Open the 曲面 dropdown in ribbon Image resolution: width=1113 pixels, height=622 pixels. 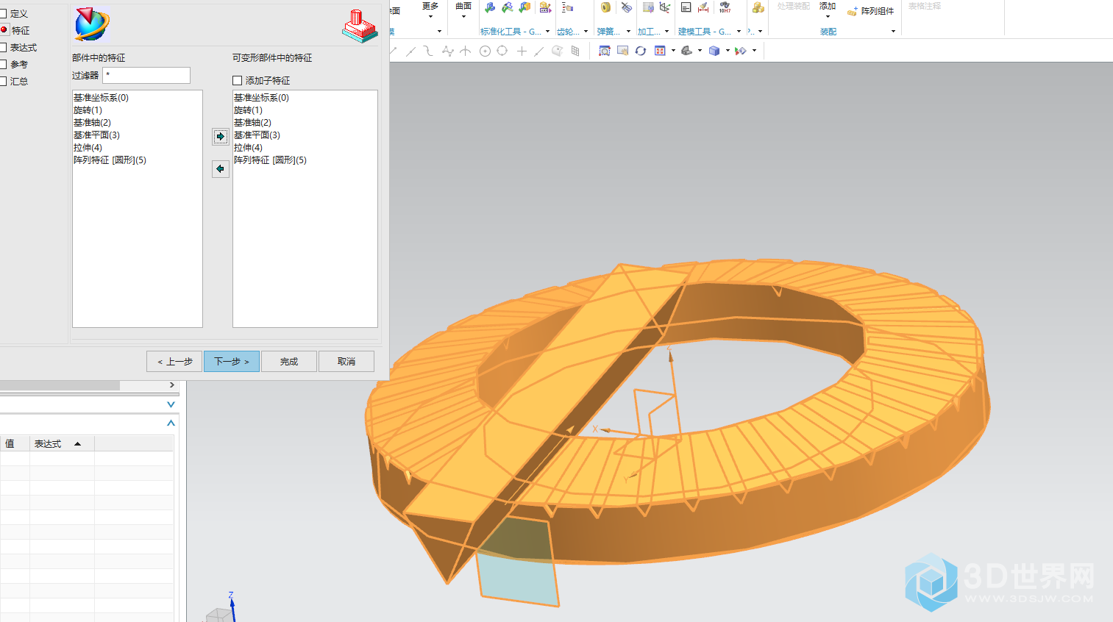[463, 10]
